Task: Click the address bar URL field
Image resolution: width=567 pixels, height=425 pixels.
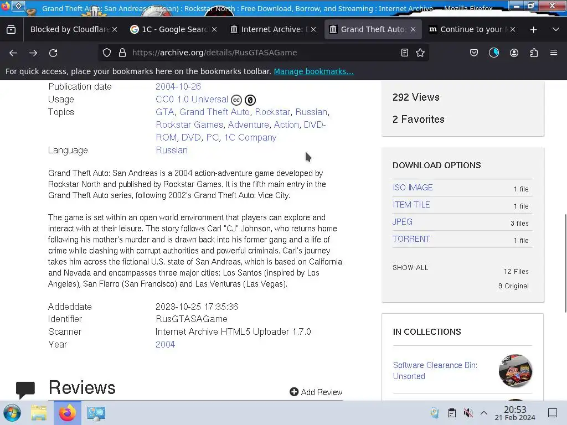Action: pyautogui.click(x=264, y=53)
